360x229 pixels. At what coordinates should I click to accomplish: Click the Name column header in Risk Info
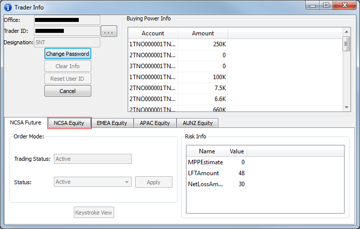click(x=206, y=151)
